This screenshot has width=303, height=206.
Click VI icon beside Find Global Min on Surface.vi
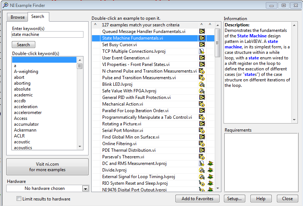pyautogui.click(x=202, y=137)
